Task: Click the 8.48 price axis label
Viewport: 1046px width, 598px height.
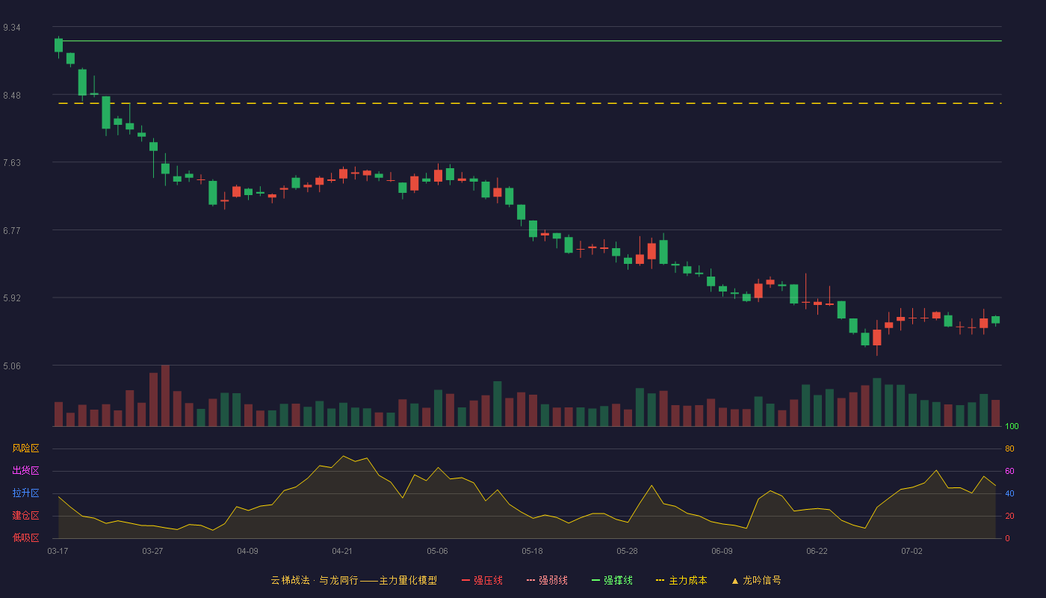Action: click(x=11, y=96)
